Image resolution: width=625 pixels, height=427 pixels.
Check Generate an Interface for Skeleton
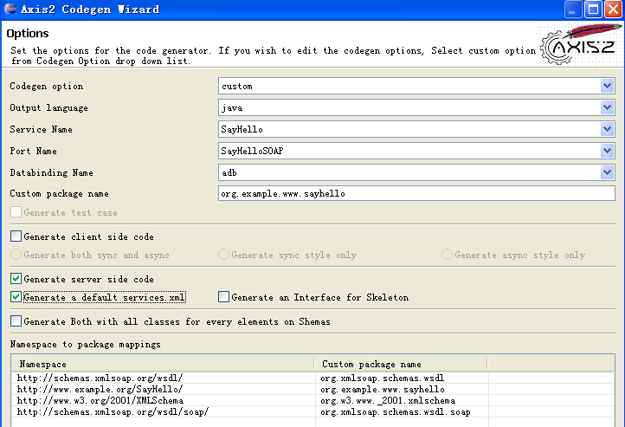(224, 297)
